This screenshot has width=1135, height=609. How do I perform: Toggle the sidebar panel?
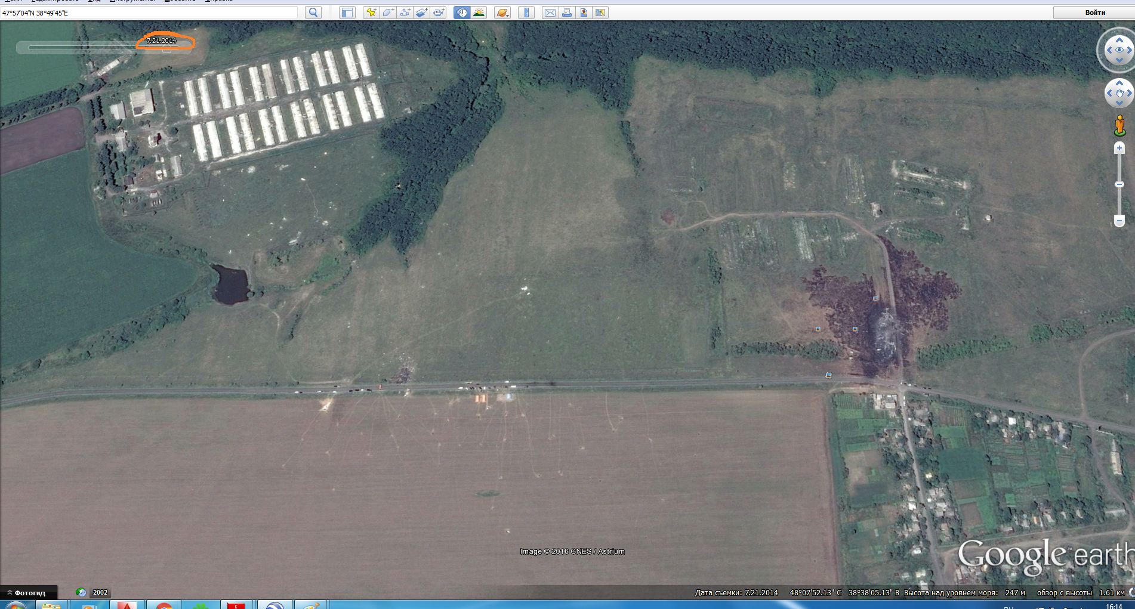coord(347,13)
